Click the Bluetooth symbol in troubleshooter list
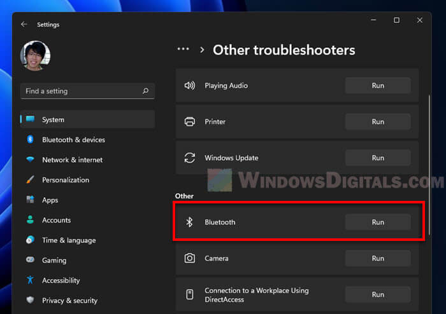446x314 pixels. coord(189,222)
